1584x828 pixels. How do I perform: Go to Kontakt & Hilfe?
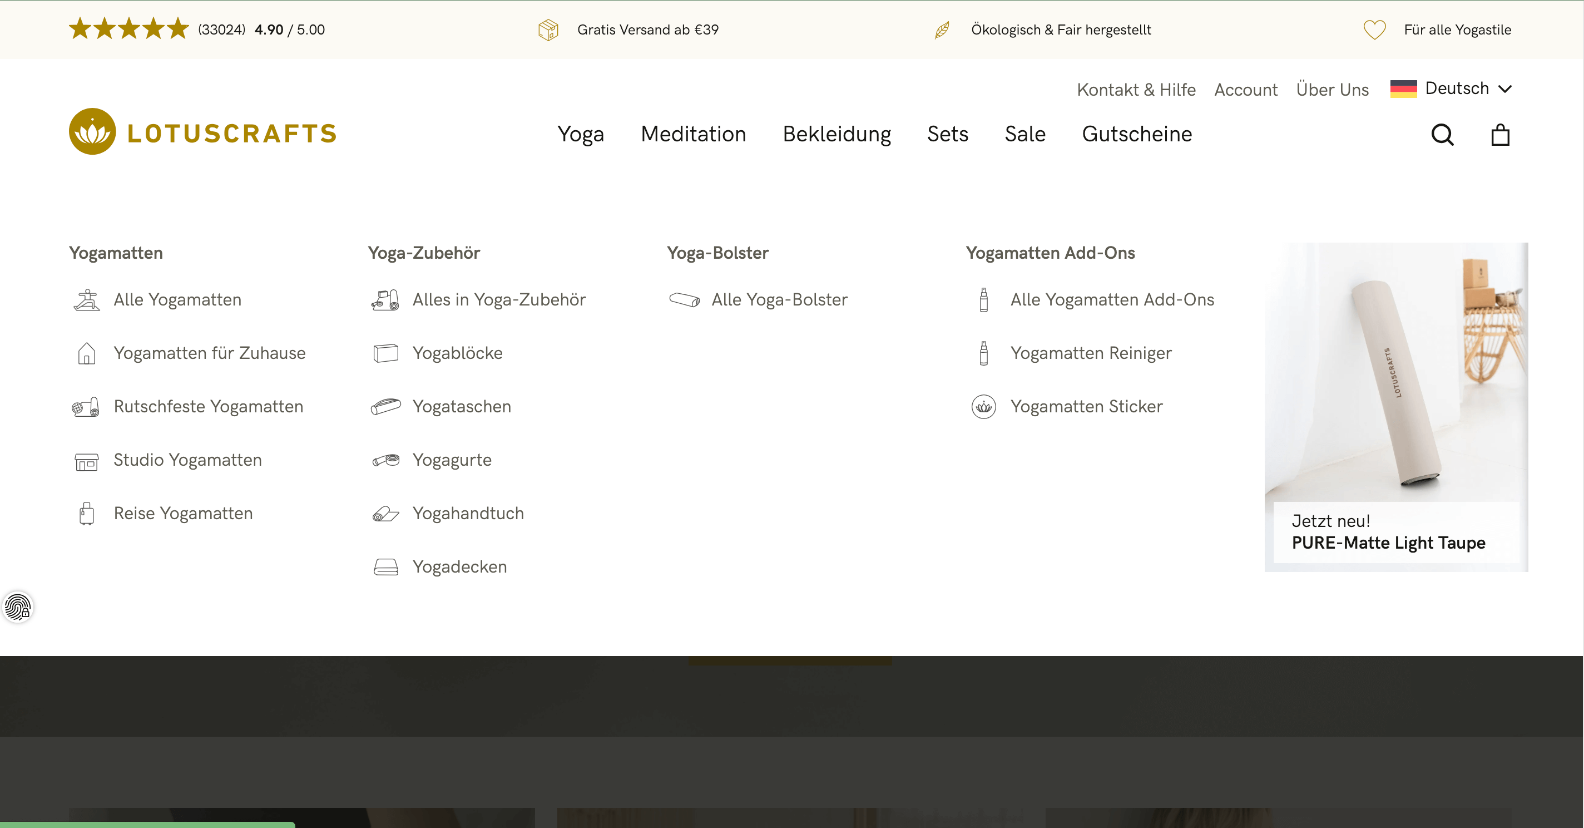click(1136, 90)
